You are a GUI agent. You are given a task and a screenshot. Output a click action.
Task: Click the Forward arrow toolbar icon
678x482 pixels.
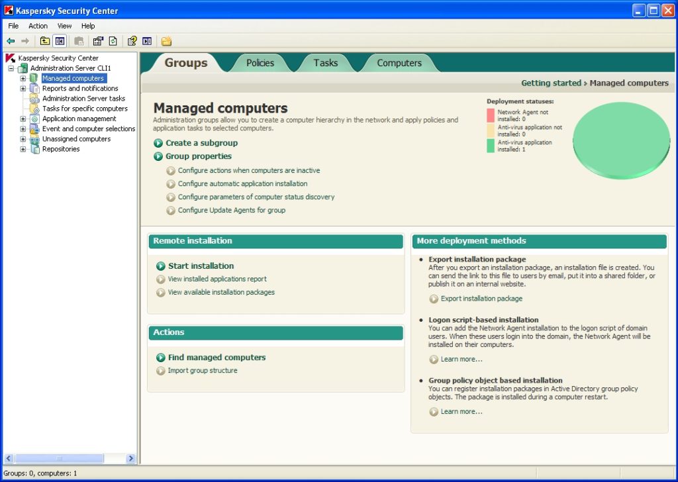pyautogui.click(x=25, y=41)
